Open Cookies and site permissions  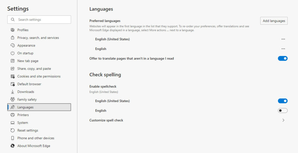coord(39,76)
